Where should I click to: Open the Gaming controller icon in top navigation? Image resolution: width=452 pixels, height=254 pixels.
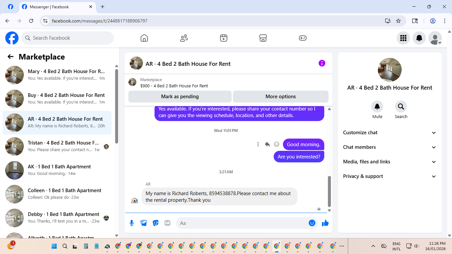click(303, 38)
